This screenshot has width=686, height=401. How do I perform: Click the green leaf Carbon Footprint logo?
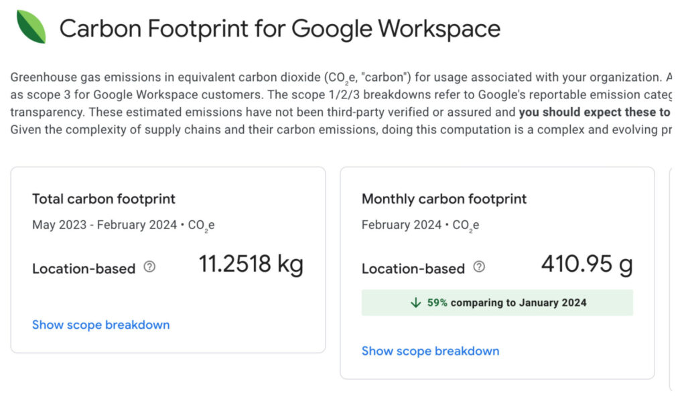click(31, 27)
